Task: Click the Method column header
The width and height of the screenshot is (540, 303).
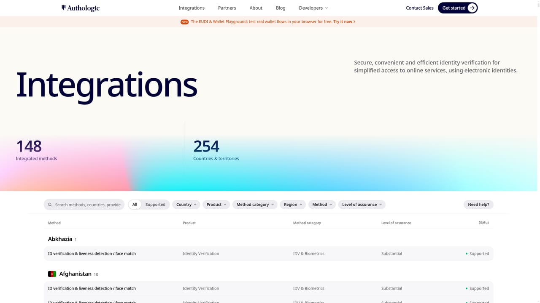Action: [54, 223]
